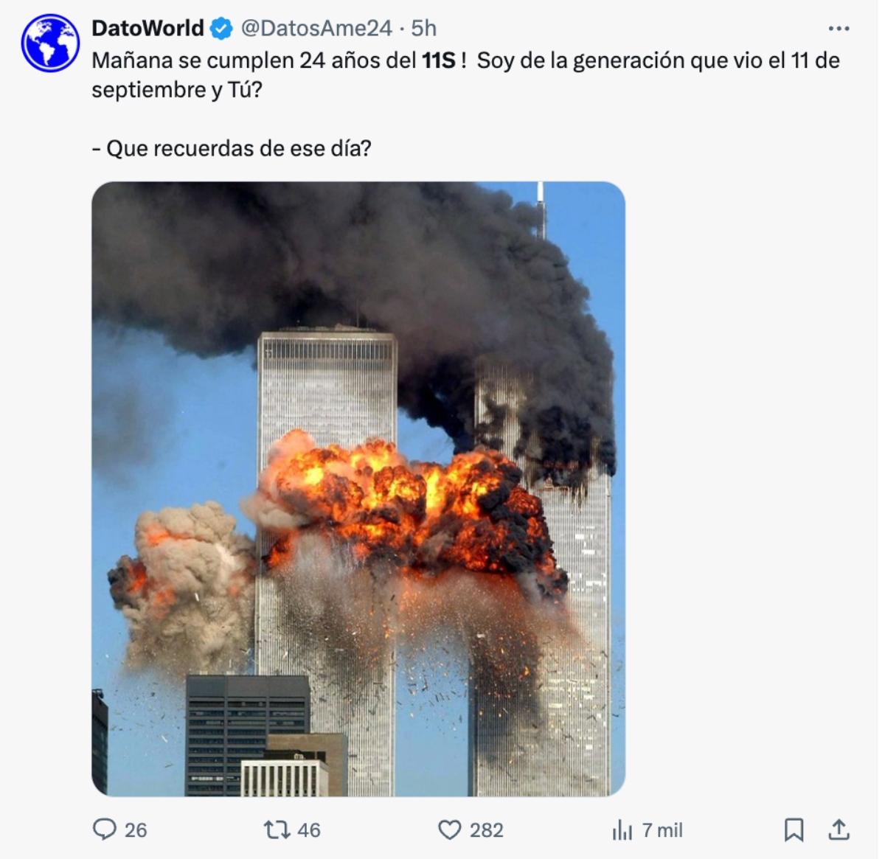Click the blue verified badge icon
The image size is (885, 859).
[x=221, y=29]
